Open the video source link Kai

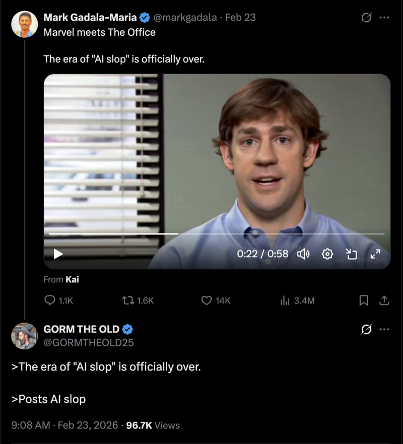(72, 279)
